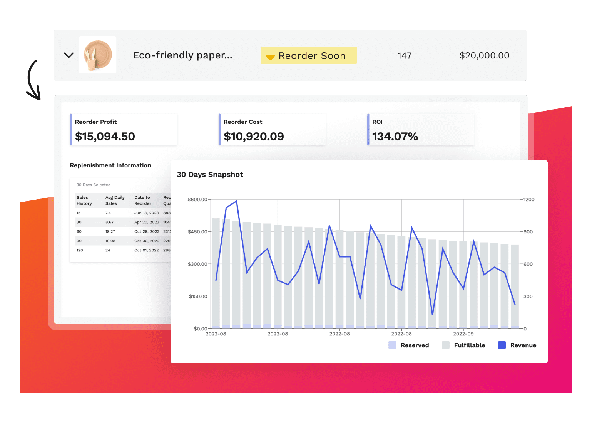Viewport: 592px width, 423px height.
Task: Sort by Avg Daily Sales column
Action: (x=115, y=200)
